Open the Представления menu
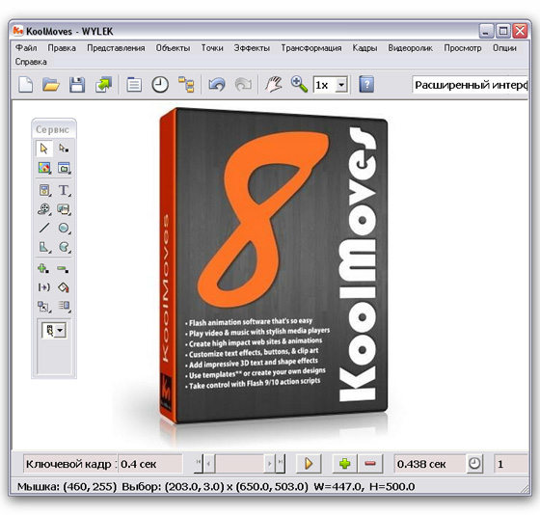The width and height of the screenshot is (540, 515). [x=116, y=48]
